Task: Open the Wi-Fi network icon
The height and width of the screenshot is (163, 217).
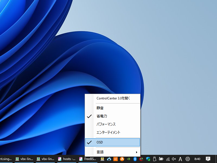Action: tap(168, 159)
